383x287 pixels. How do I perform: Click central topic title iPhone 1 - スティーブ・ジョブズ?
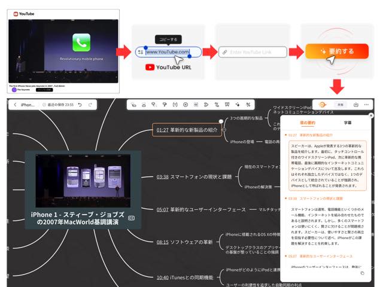78,218
